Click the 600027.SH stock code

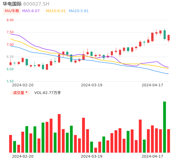pos(36,4)
